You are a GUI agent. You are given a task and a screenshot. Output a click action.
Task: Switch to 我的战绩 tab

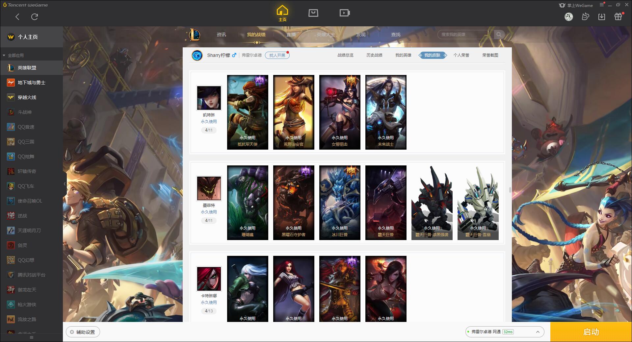tap(256, 35)
